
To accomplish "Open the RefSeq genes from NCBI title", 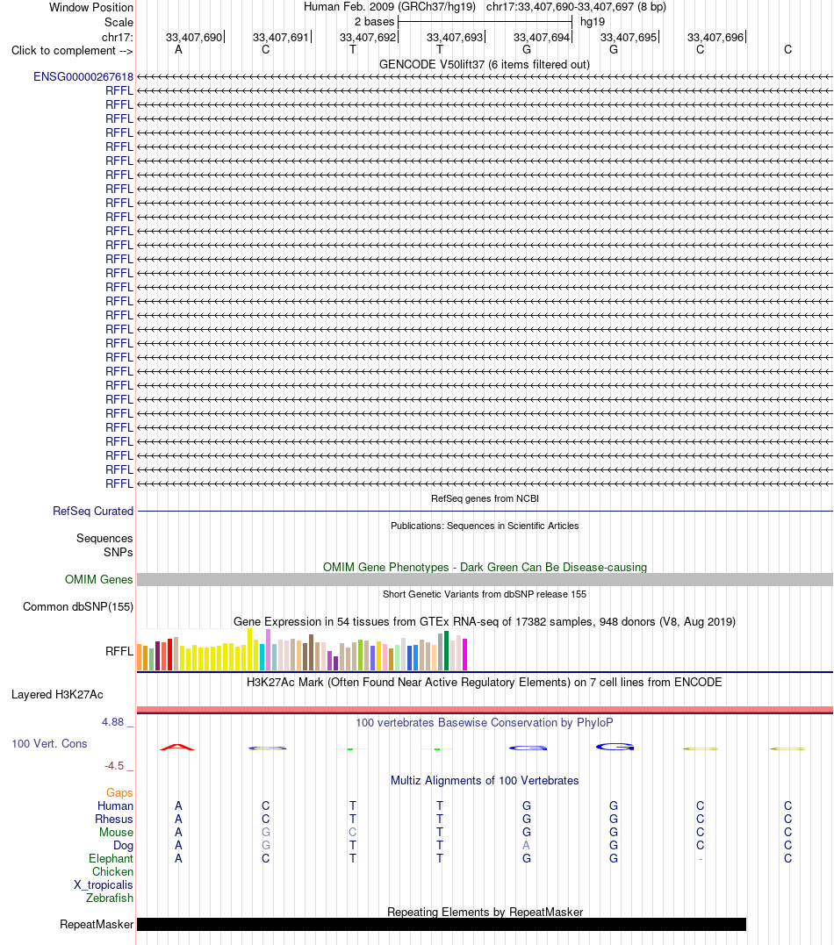I will click(485, 498).
